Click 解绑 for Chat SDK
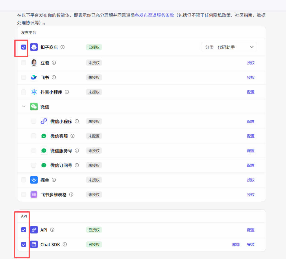 (x=236, y=245)
